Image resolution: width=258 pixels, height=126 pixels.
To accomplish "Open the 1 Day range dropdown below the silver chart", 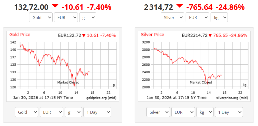I will (x=229, y=112).
